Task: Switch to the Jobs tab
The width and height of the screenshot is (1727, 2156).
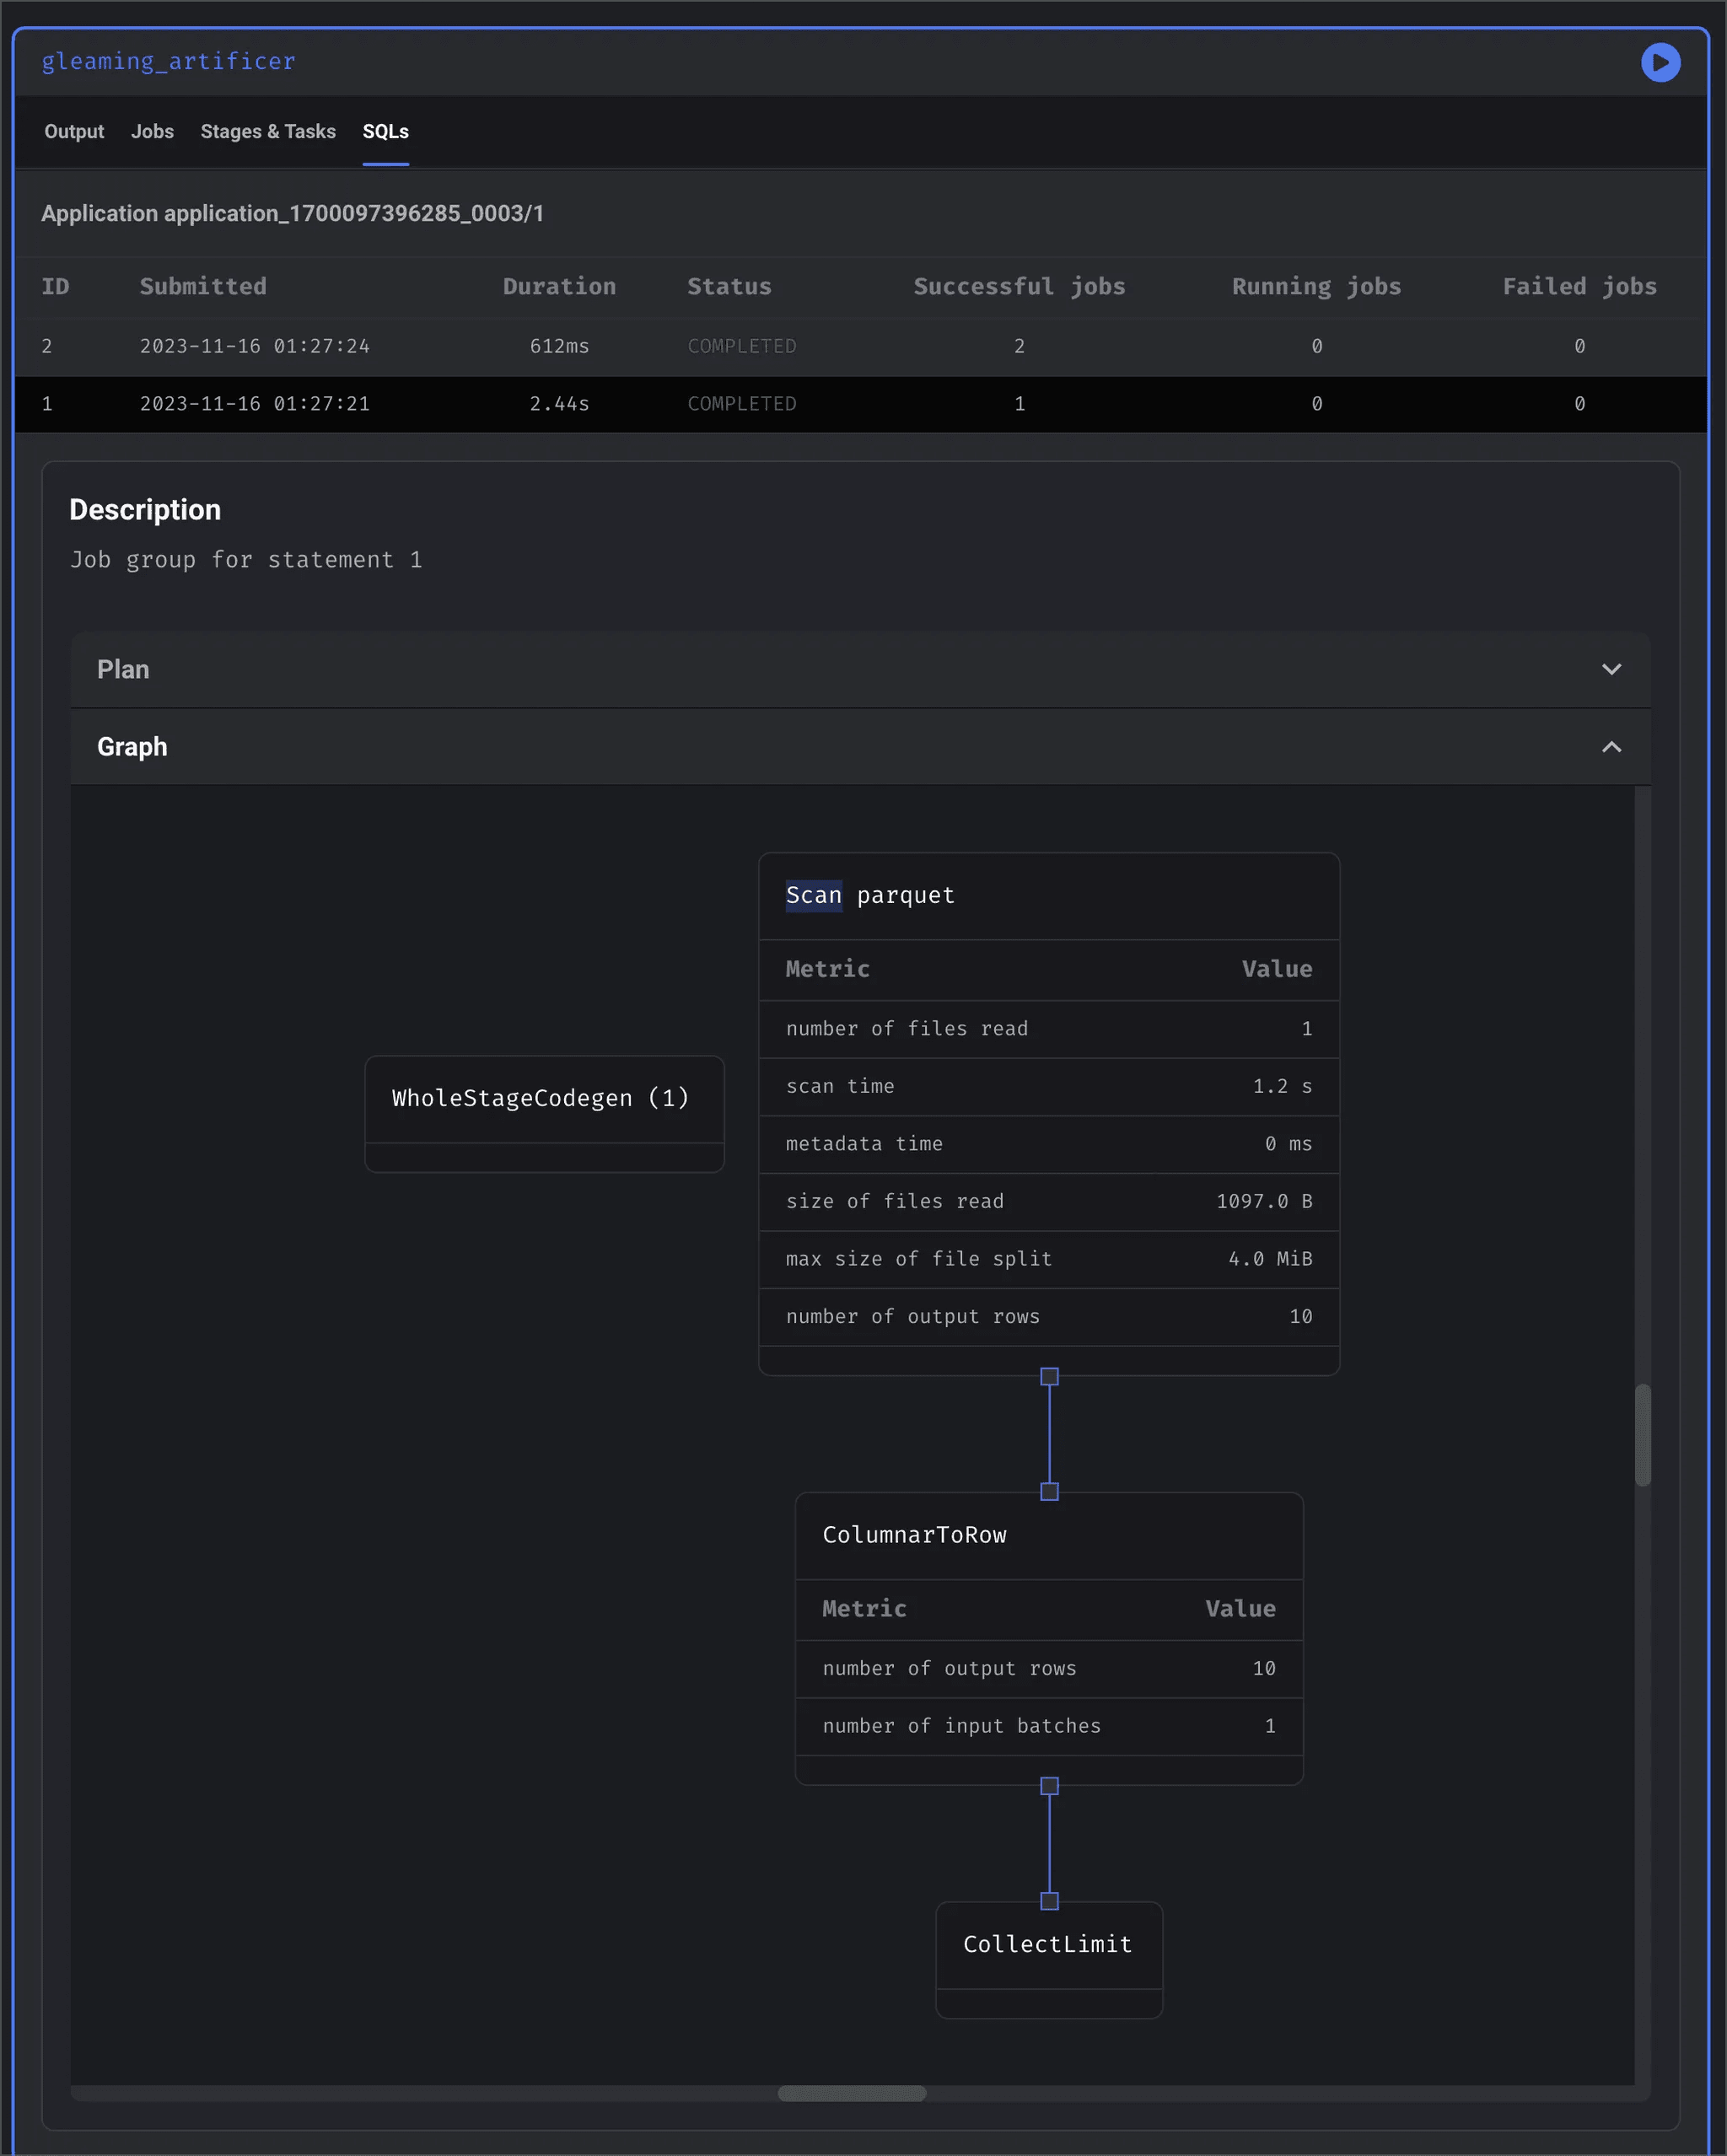Action: tap(152, 131)
